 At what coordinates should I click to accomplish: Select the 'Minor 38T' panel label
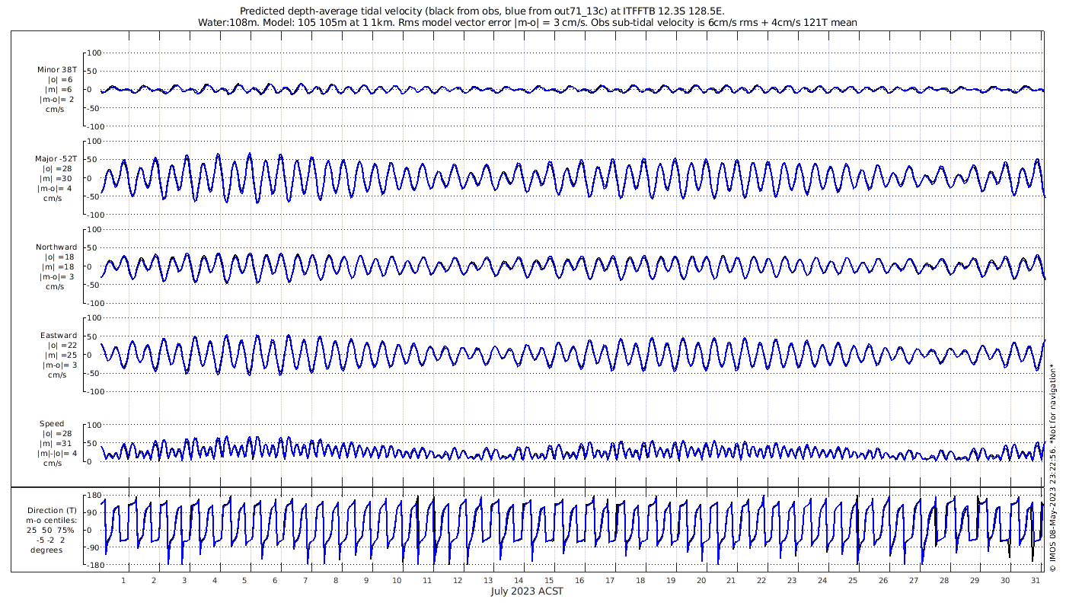click(57, 70)
